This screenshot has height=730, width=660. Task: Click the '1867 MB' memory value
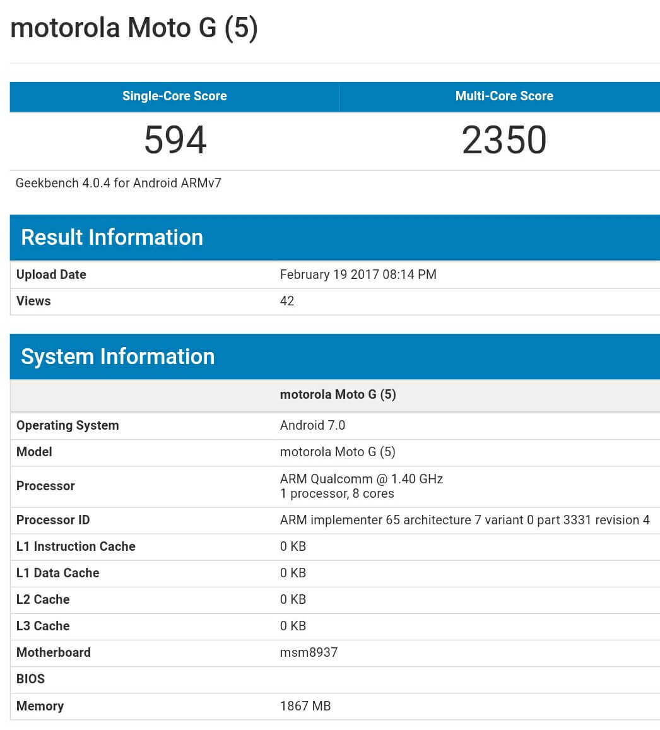tap(305, 706)
